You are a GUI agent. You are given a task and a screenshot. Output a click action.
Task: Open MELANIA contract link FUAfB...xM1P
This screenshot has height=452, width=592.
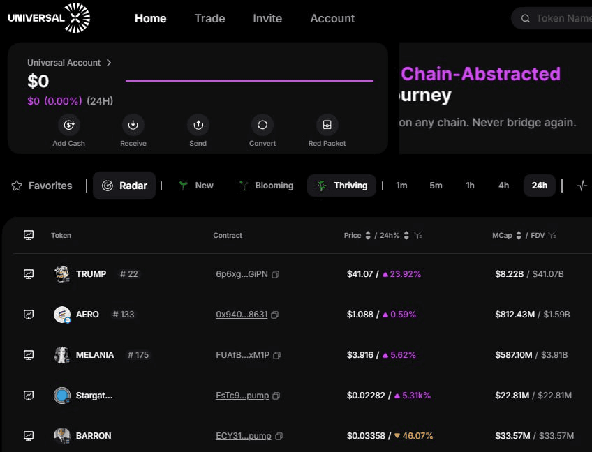click(x=242, y=354)
